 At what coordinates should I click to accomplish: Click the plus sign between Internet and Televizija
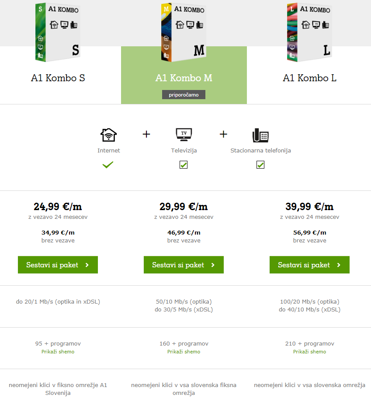click(146, 134)
